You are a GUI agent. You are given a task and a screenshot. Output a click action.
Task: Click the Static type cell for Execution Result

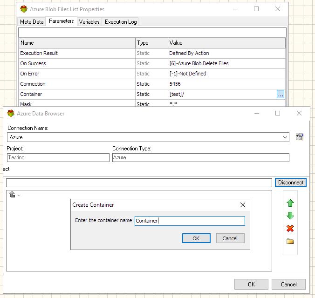[151, 53]
